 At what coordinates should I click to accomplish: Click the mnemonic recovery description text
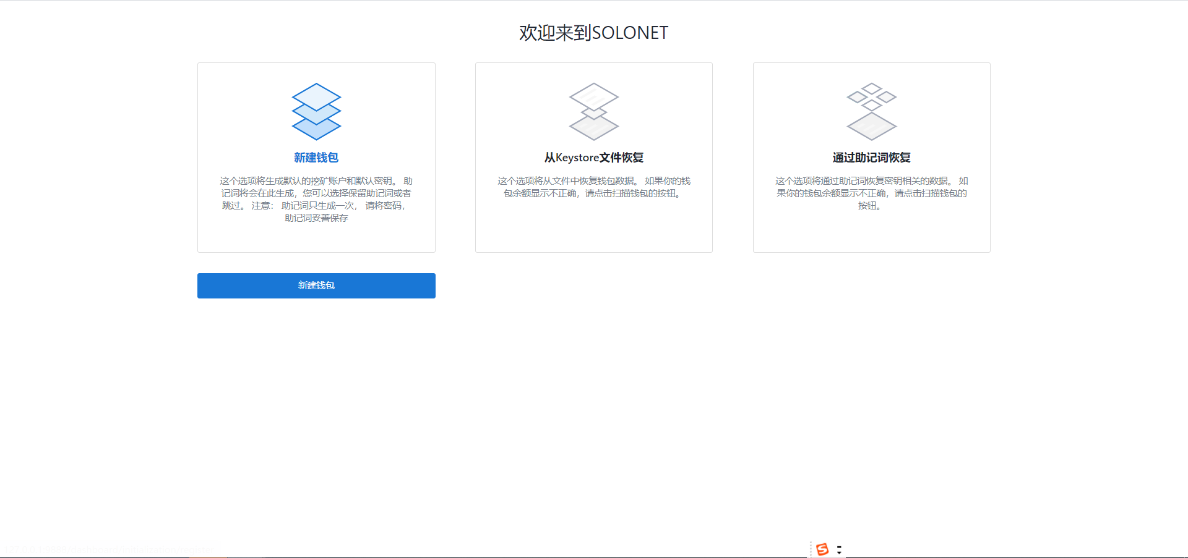click(871, 193)
